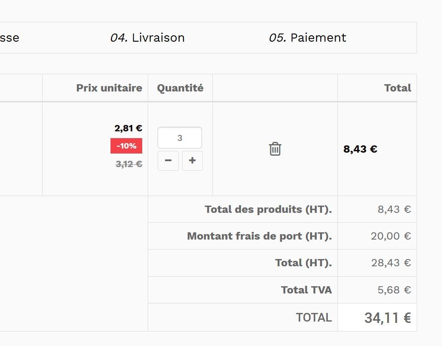
Task: Click the grand total 34,11 €
Action: [x=387, y=317]
